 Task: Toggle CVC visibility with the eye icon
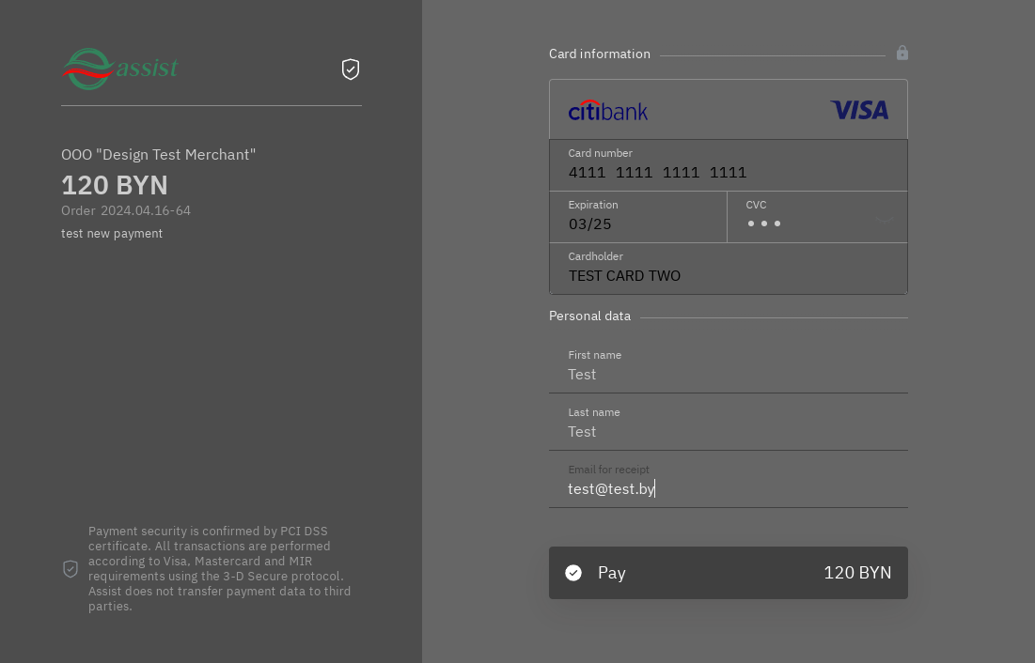(x=884, y=222)
